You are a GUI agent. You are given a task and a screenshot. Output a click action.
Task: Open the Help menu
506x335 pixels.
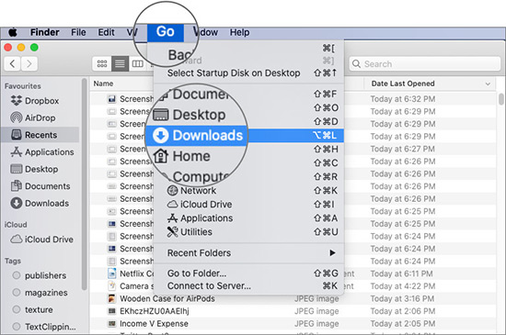[239, 32]
